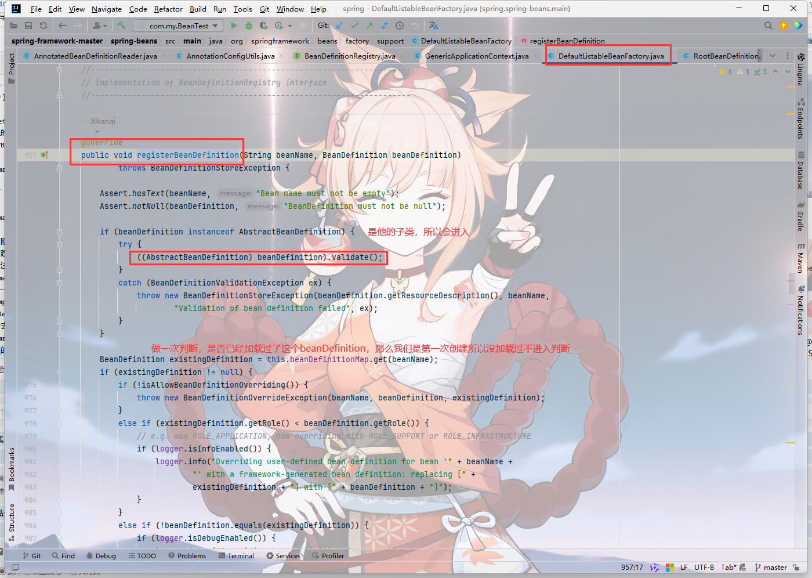Show hidden editor tabs chevron
Viewport: 812px width, 578px height.
click(x=773, y=56)
